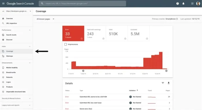Click the Last updated 10/12/19 text
The width and height of the screenshot is (202, 110).
(190, 19)
